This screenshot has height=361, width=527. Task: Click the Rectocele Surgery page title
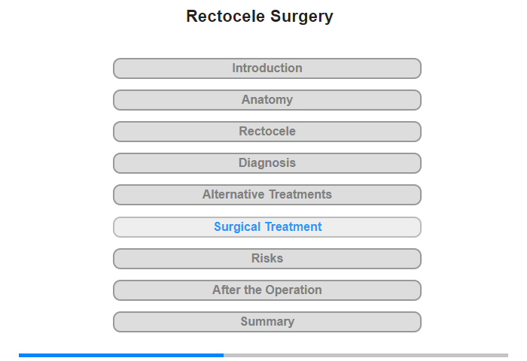(260, 17)
